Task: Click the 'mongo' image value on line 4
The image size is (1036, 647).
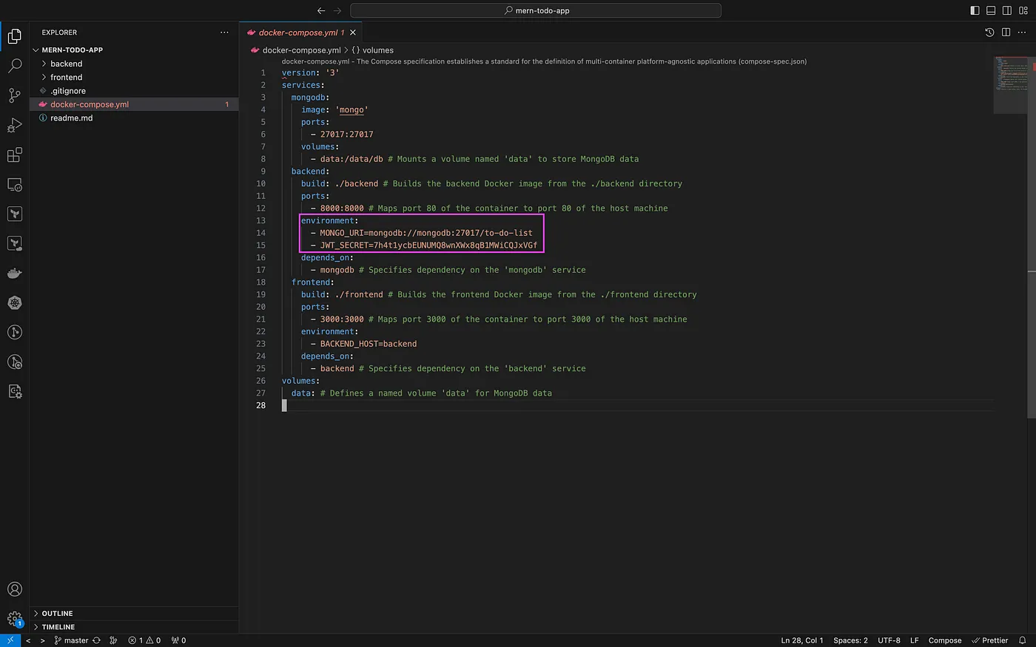Action: pos(351,109)
